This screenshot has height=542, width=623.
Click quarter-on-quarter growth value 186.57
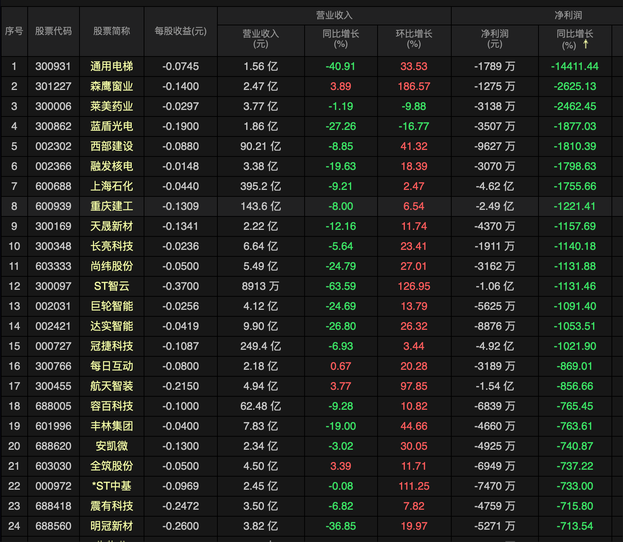tap(414, 86)
